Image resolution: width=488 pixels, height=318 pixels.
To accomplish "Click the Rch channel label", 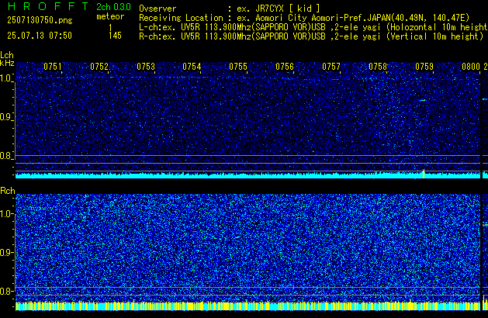I will click(8, 191).
